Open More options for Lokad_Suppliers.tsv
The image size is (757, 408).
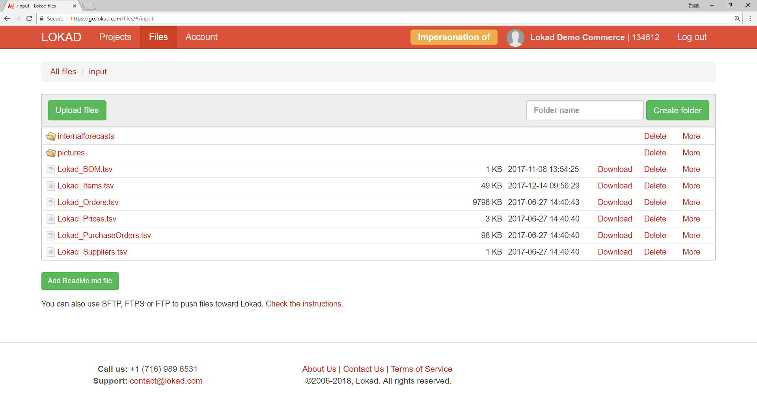(x=691, y=252)
